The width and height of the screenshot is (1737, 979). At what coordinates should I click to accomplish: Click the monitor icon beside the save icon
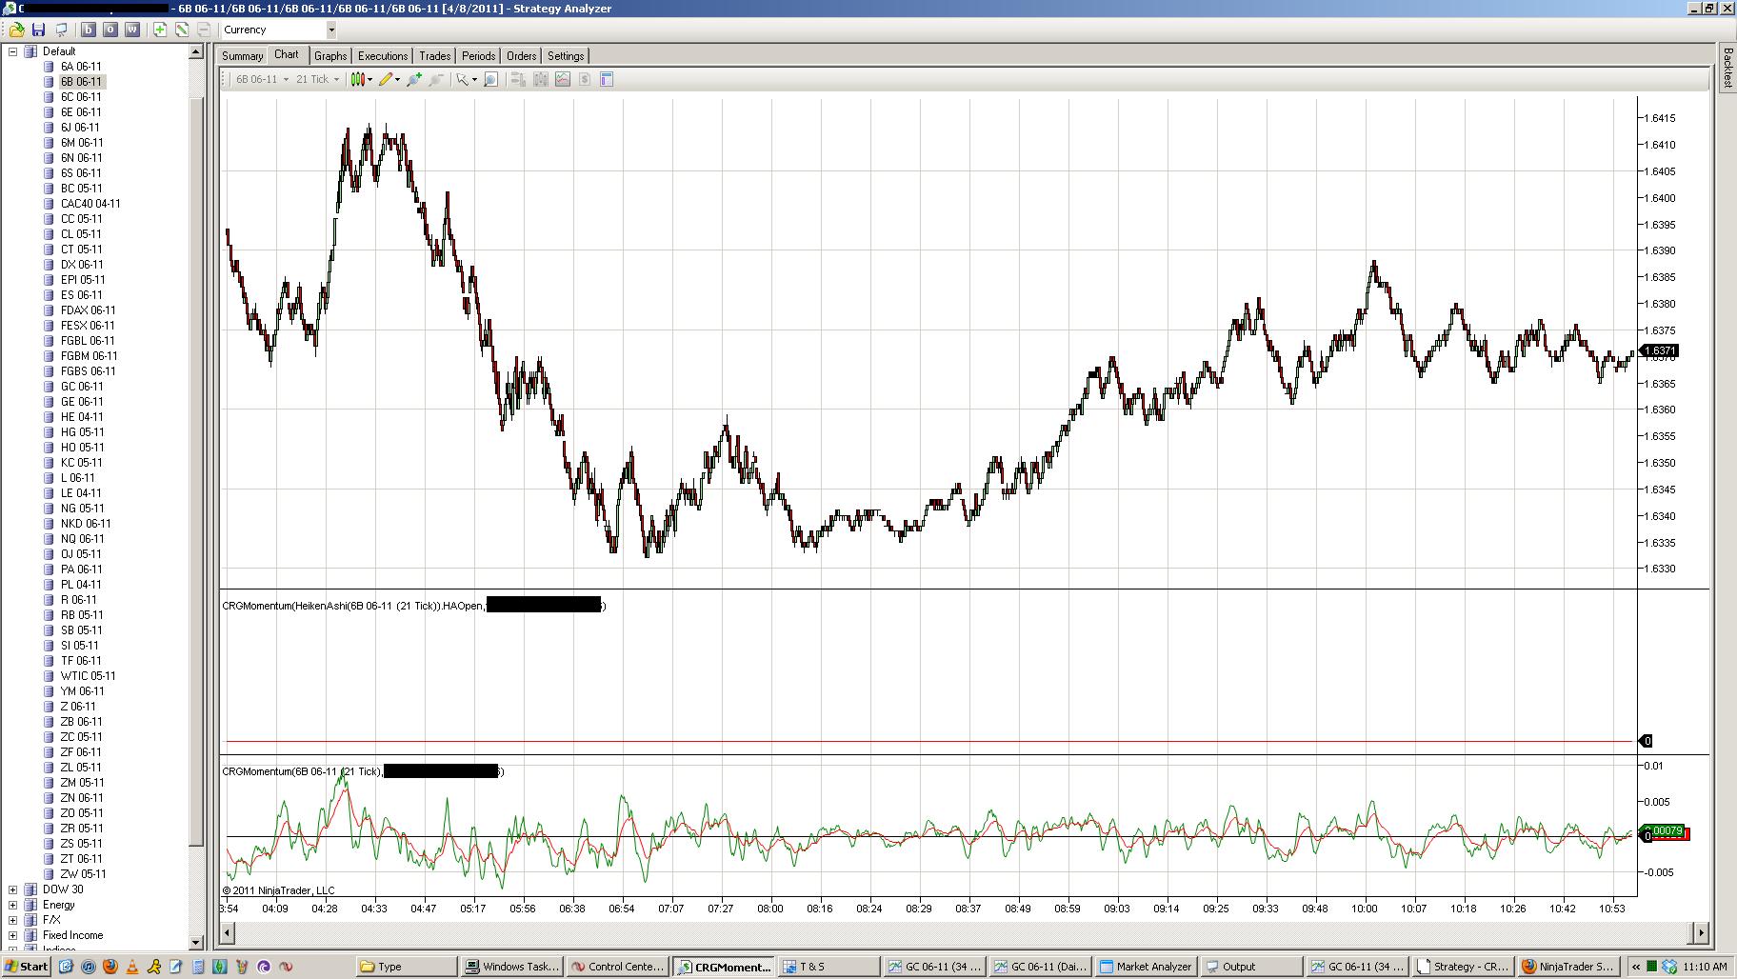pos(61,30)
